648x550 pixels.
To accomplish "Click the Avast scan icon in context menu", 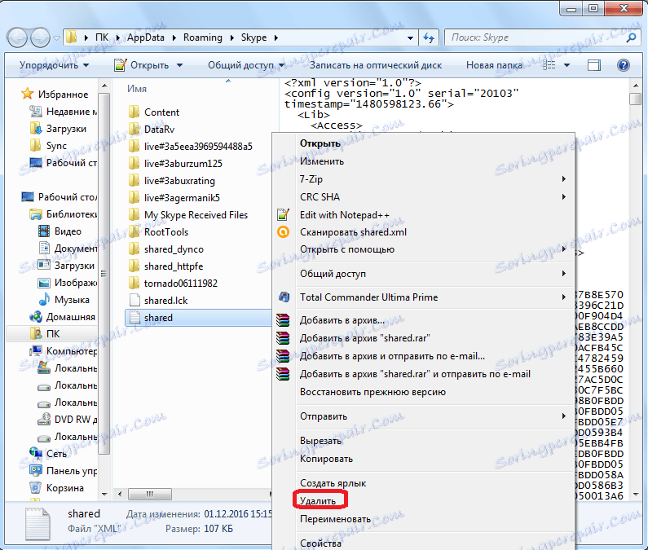I will [x=283, y=232].
